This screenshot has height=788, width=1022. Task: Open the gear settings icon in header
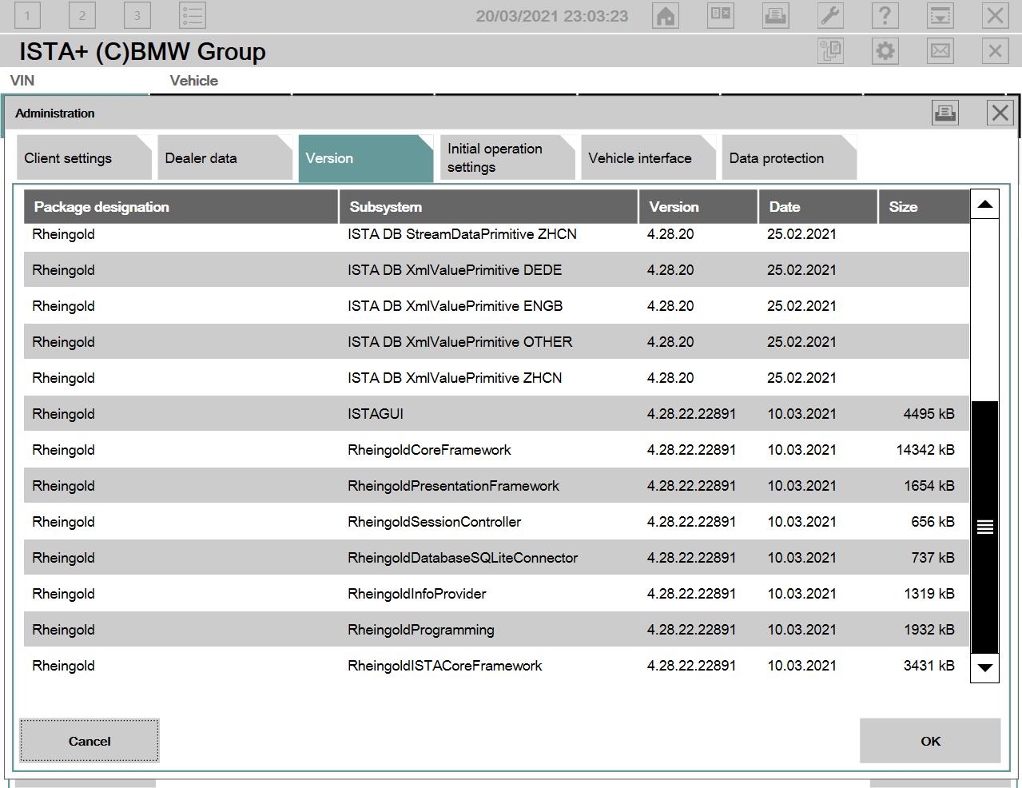(x=885, y=51)
